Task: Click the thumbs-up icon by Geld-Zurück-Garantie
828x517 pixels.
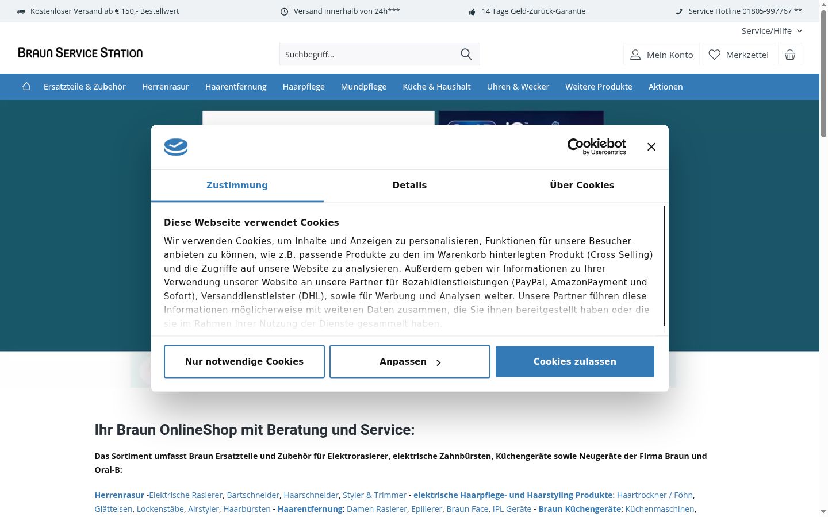Action: [472, 11]
